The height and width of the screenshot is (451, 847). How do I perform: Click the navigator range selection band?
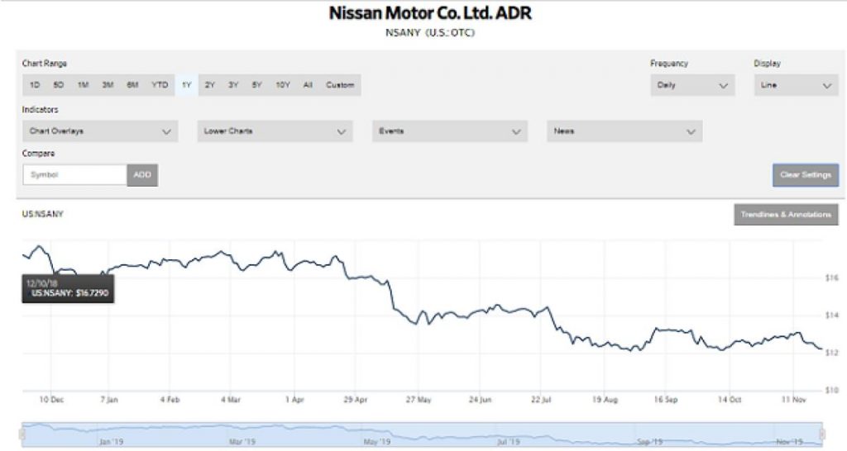pyautogui.click(x=423, y=434)
